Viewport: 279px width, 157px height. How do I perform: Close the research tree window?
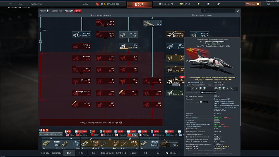238,11
